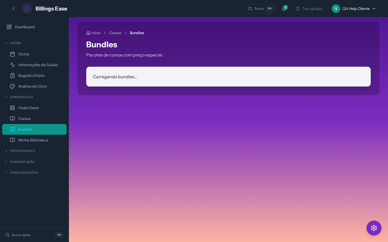Click the back arrow in header

tap(13, 9)
